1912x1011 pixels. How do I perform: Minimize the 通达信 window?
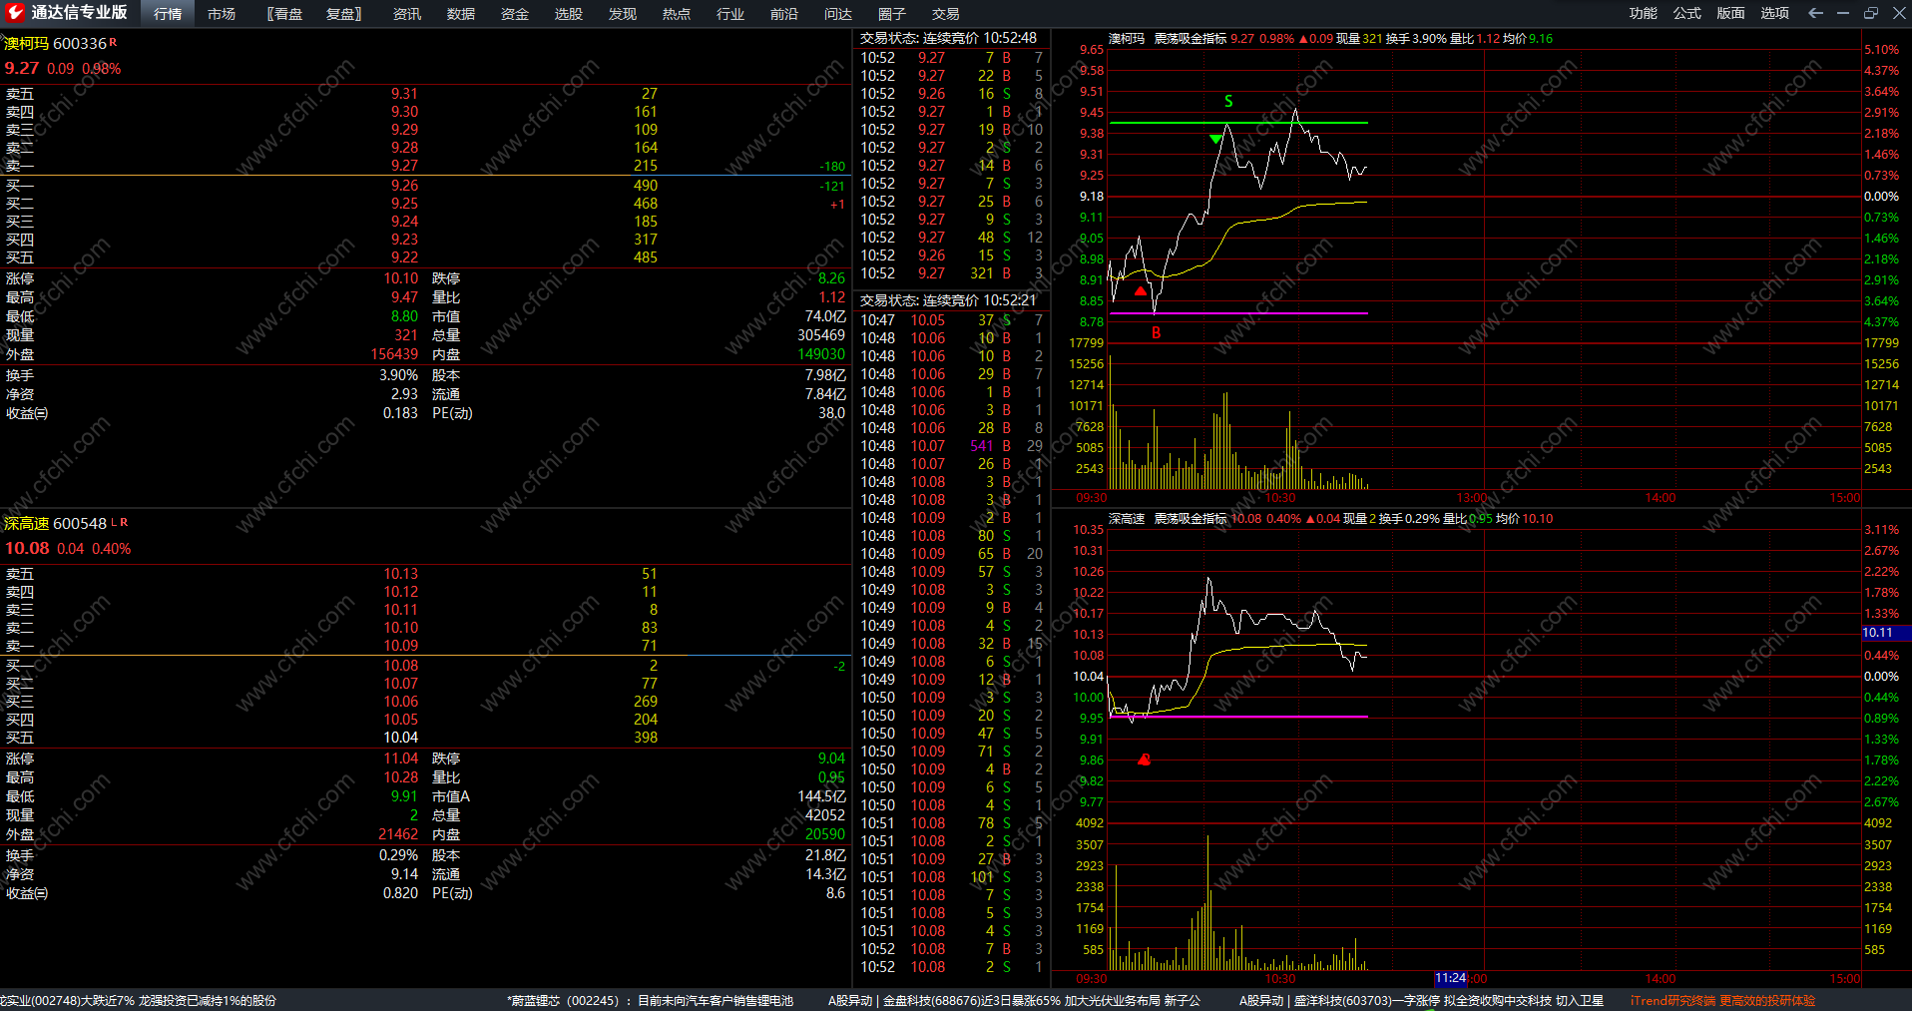[1843, 13]
